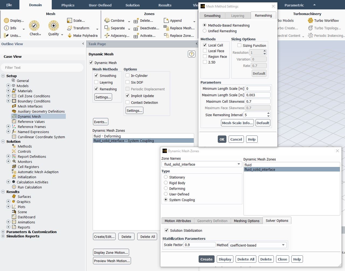Expand the Materials tree node
The height and width of the screenshot is (271, 345).
8,91
